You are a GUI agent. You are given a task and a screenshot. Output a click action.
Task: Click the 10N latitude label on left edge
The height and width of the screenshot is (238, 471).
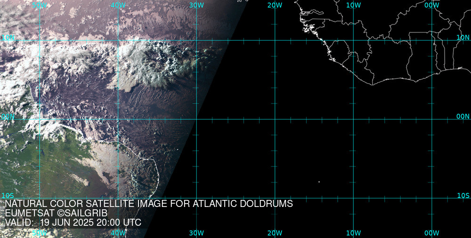pyautogui.click(x=8, y=37)
